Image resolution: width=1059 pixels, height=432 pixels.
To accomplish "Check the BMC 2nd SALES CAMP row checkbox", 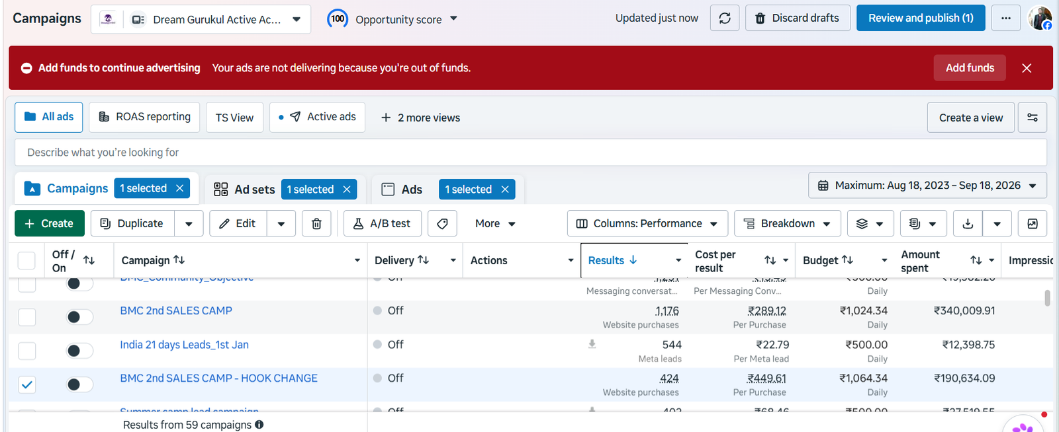I will tap(27, 317).
